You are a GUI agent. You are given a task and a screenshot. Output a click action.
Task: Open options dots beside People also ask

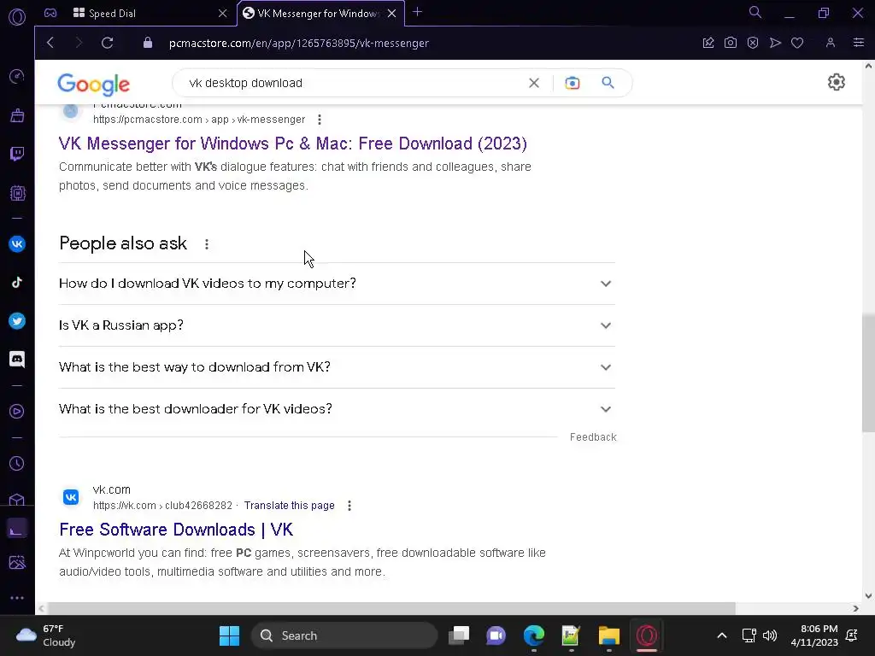tap(207, 244)
